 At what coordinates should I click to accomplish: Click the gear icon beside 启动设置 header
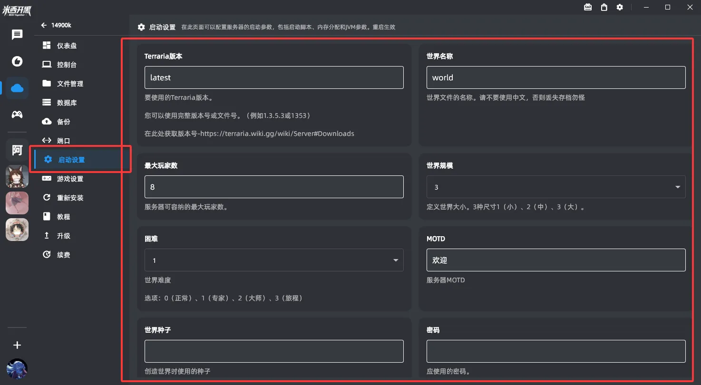141,27
